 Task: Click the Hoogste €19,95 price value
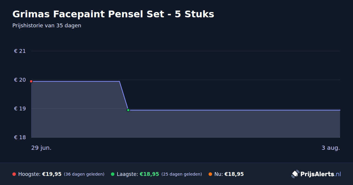tap(52, 174)
